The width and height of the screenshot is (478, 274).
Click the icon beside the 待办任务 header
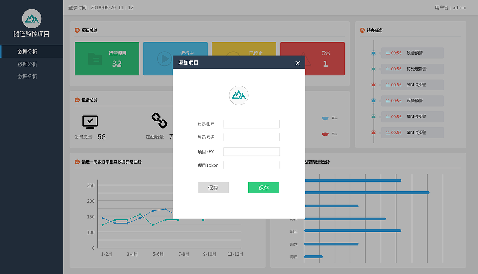(361, 30)
